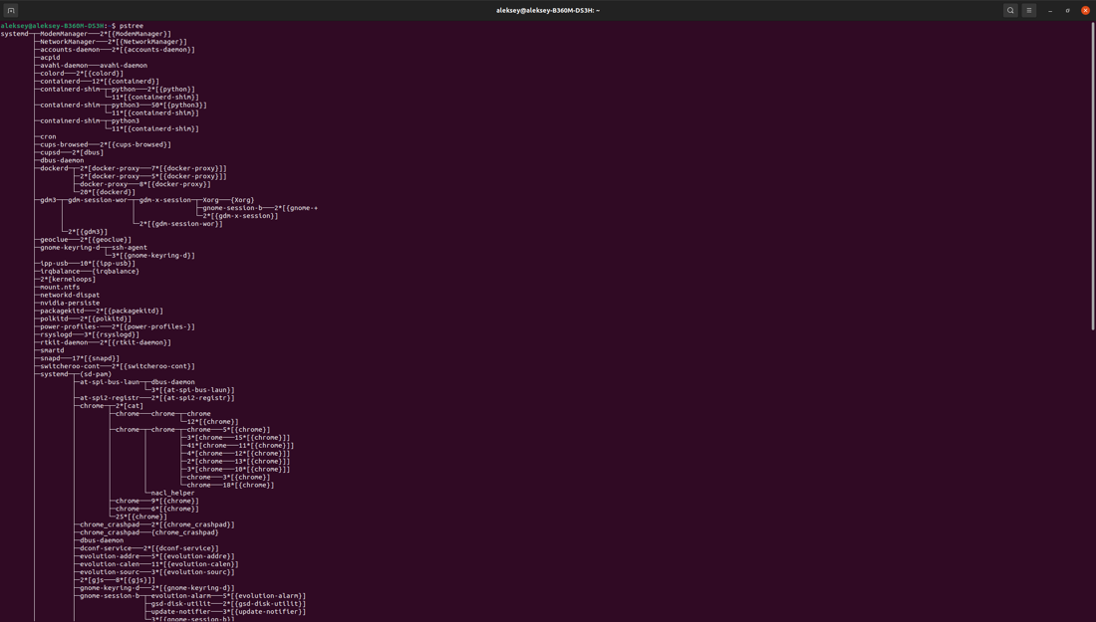
Task: Open terminal search with magnifier icon
Action: tap(1010, 11)
